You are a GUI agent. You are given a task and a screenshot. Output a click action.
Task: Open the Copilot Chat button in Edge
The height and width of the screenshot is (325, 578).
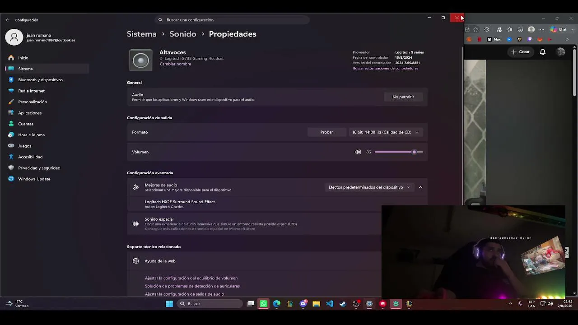(x=559, y=29)
